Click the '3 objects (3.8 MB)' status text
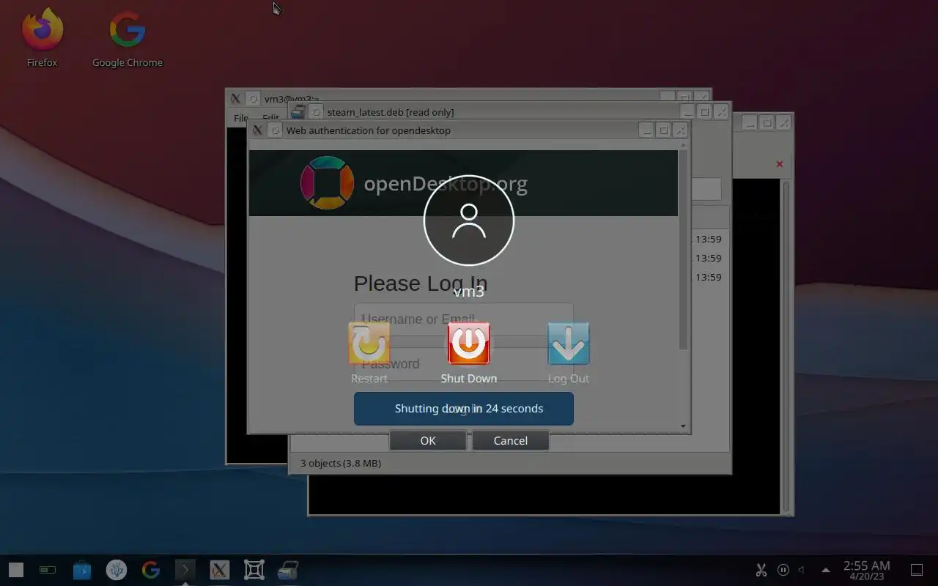 (x=341, y=463)
